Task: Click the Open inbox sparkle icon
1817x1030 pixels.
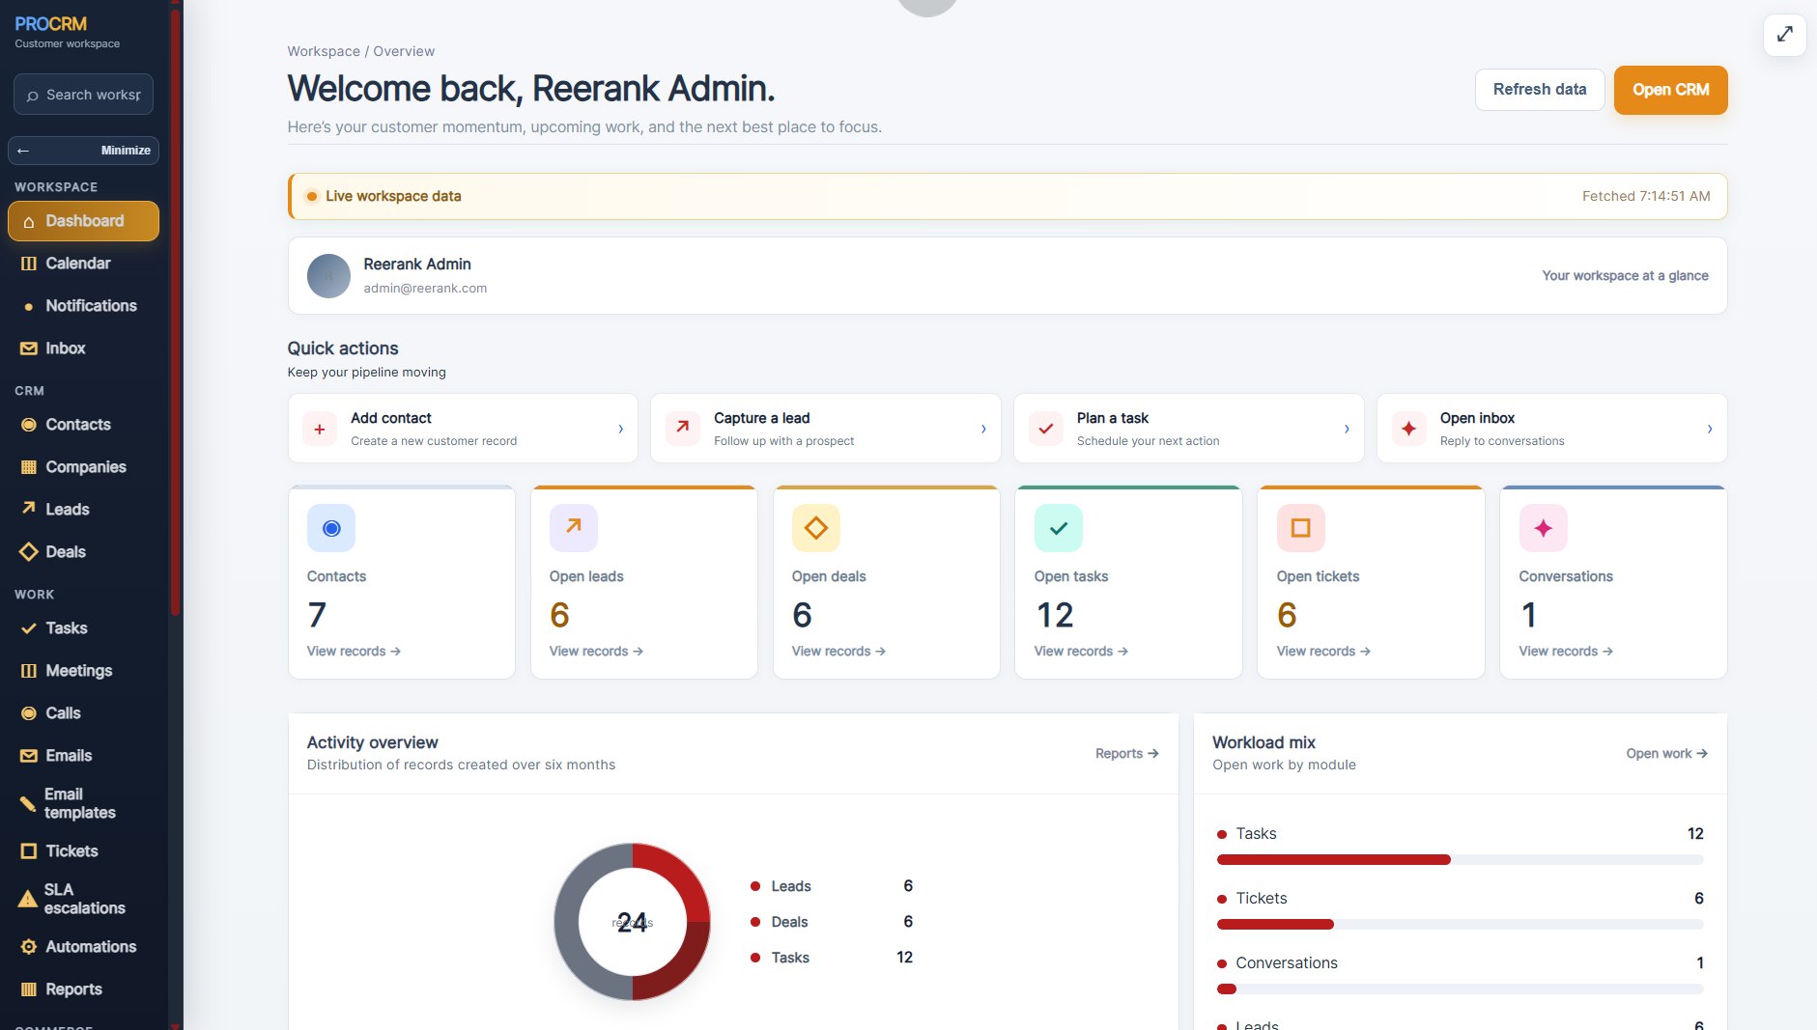Action: (1409, 429)
